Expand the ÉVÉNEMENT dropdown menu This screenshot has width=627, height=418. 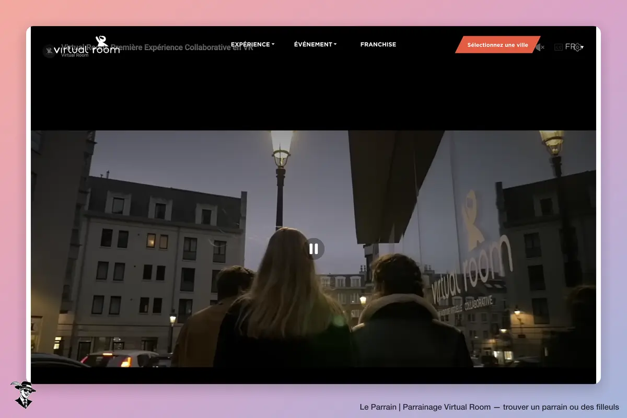(x=315, y=44)
